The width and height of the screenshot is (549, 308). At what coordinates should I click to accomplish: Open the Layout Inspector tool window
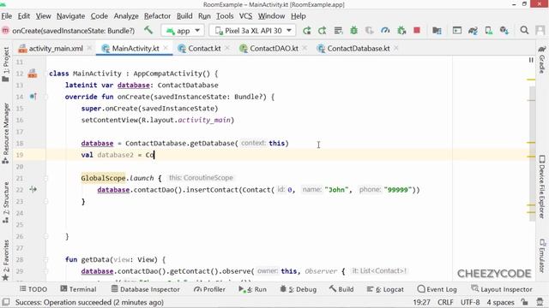501,289
